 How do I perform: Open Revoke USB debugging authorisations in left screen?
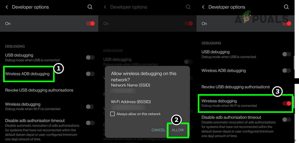[39, 90]
